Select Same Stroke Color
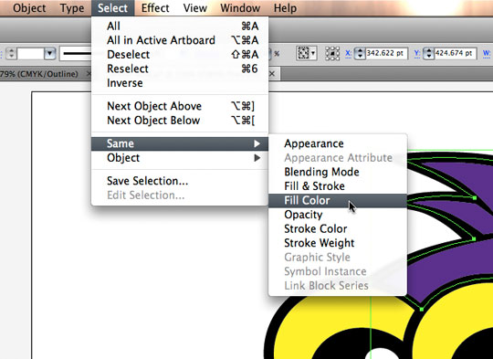Viewport: 493px width, 359px height. point(338,228)
